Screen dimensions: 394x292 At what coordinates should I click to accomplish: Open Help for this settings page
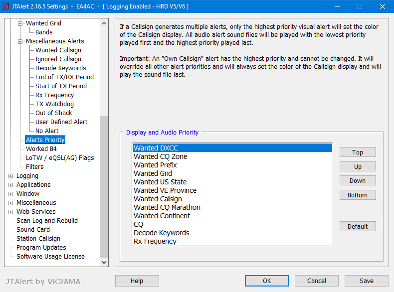coord(137,281)
